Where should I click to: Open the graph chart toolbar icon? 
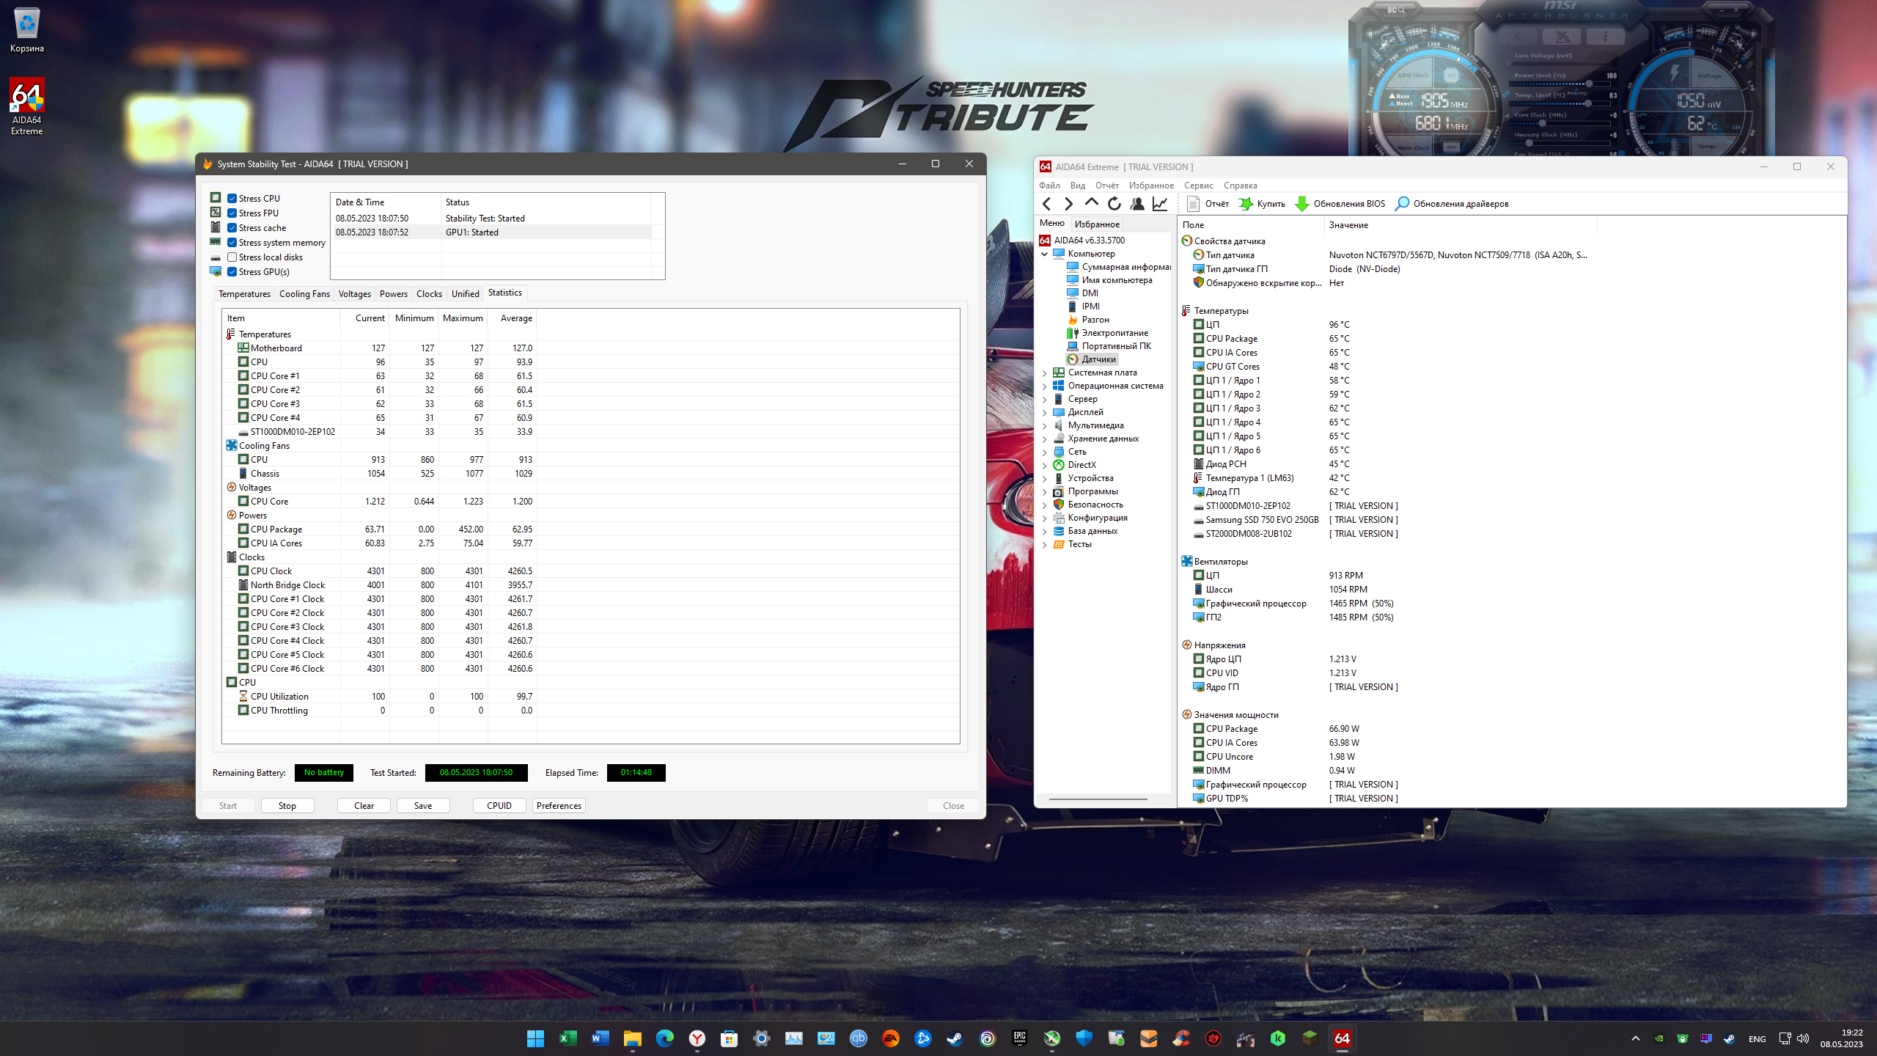(x=1160, y=204)
